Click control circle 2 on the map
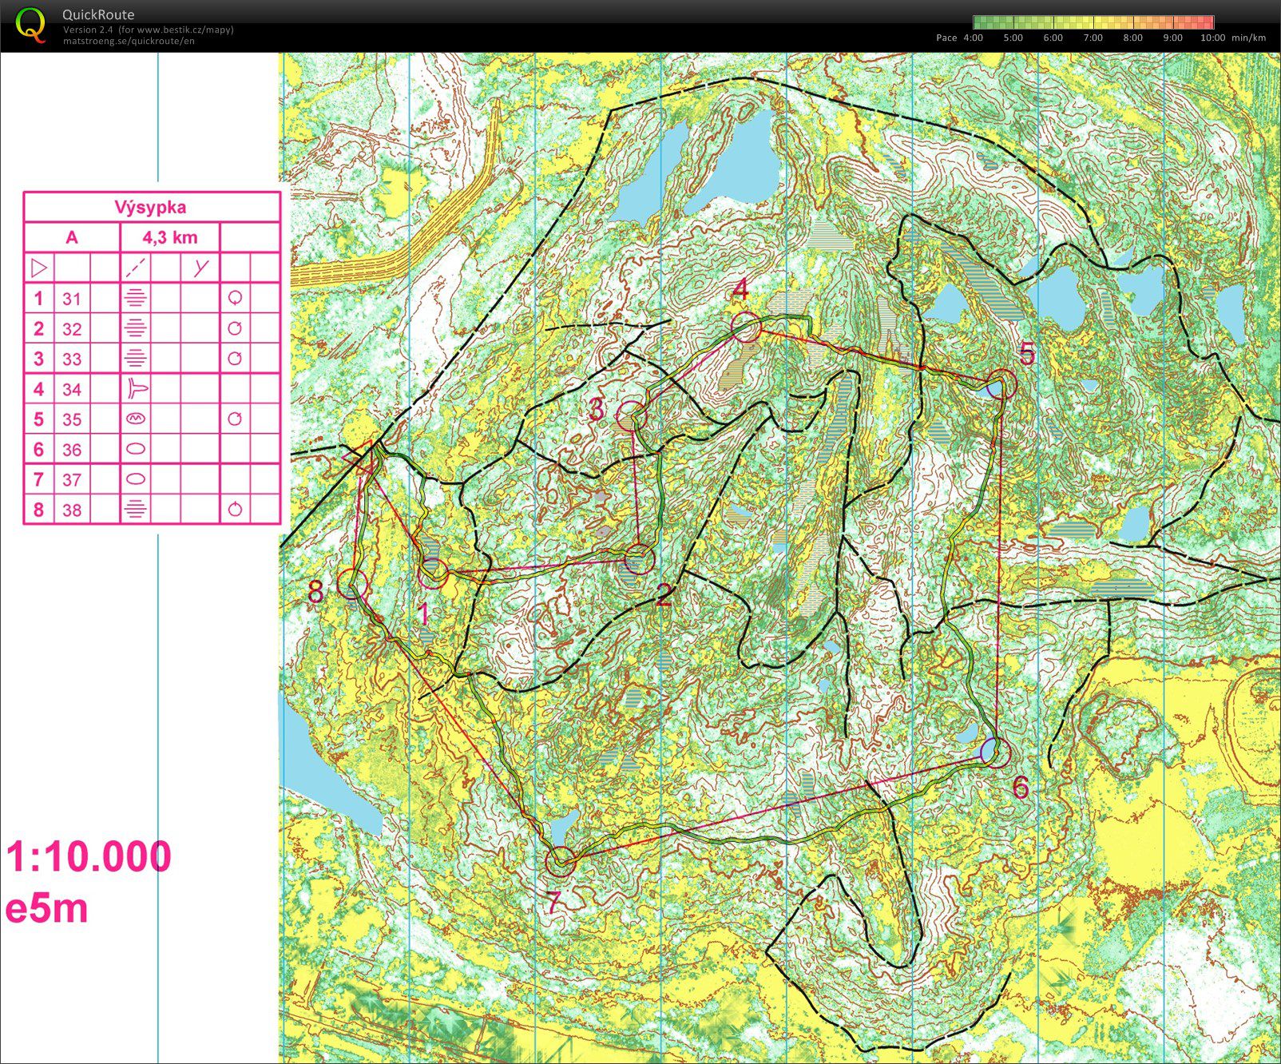The width and height of the screenshot is (1281, 1064). coord(639,559)
